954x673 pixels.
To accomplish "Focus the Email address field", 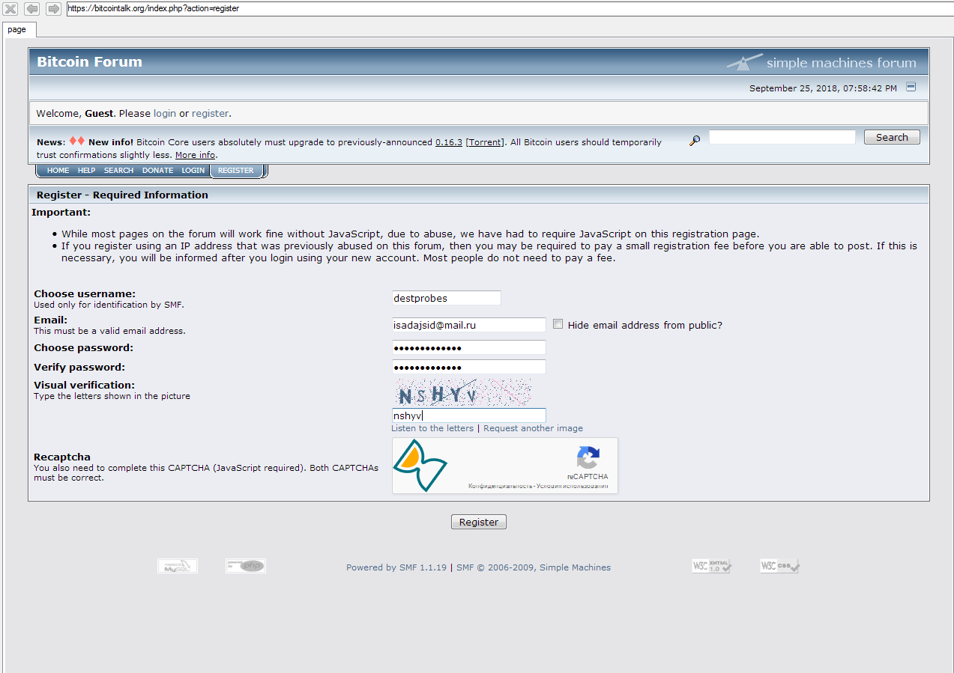I will (x=469, y=325).
